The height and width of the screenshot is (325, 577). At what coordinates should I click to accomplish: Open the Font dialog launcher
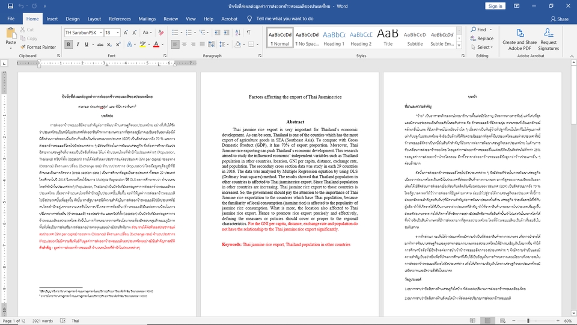point(165,55)
